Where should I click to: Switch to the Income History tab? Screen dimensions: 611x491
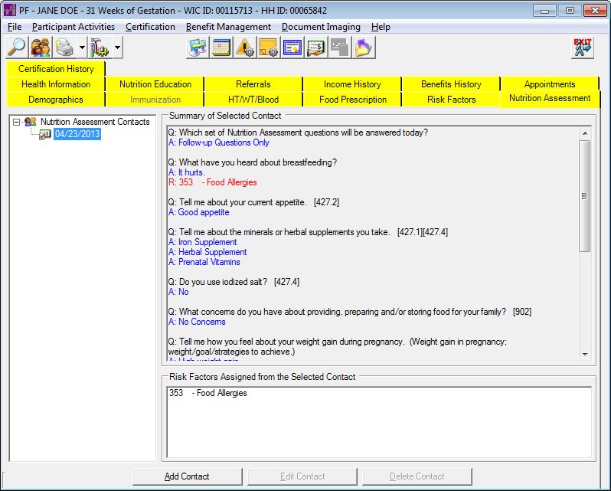pos(352,84)
